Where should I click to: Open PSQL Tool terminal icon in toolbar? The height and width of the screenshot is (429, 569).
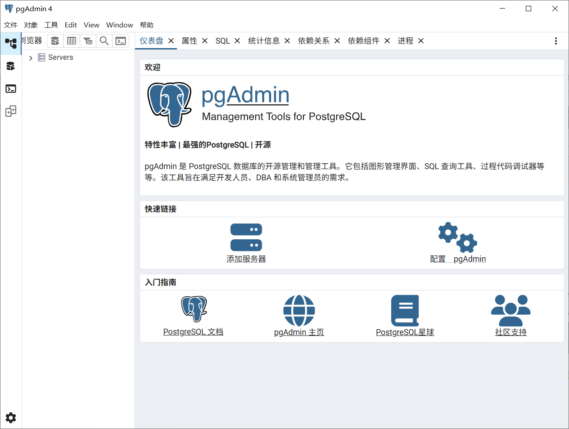(x=121, y=41)
